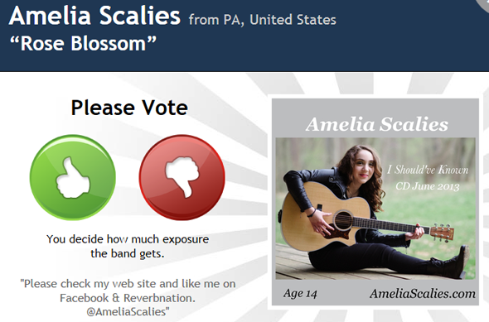Click the location text "from PA, United States"

tap(262, 20)
